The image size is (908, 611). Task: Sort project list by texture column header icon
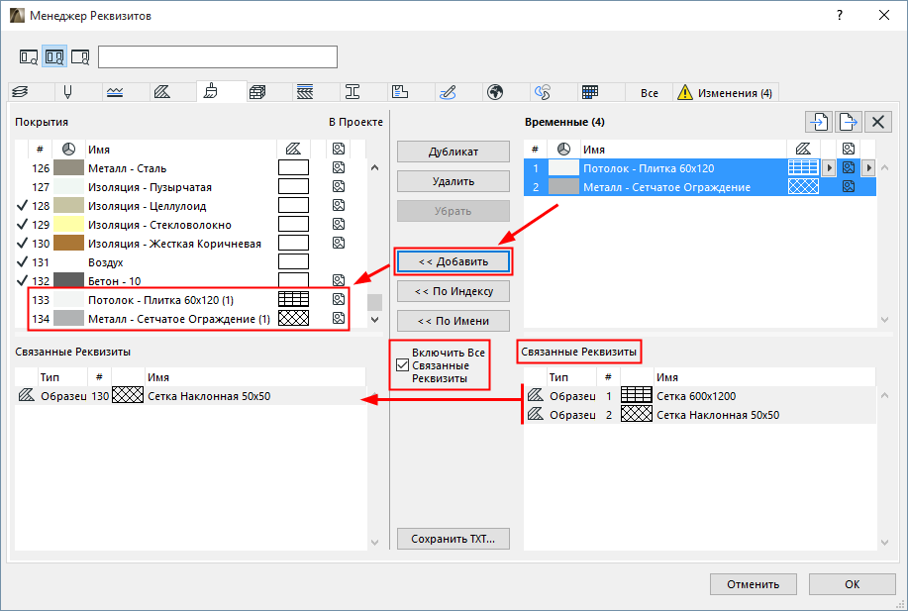(x=339, y=150)
